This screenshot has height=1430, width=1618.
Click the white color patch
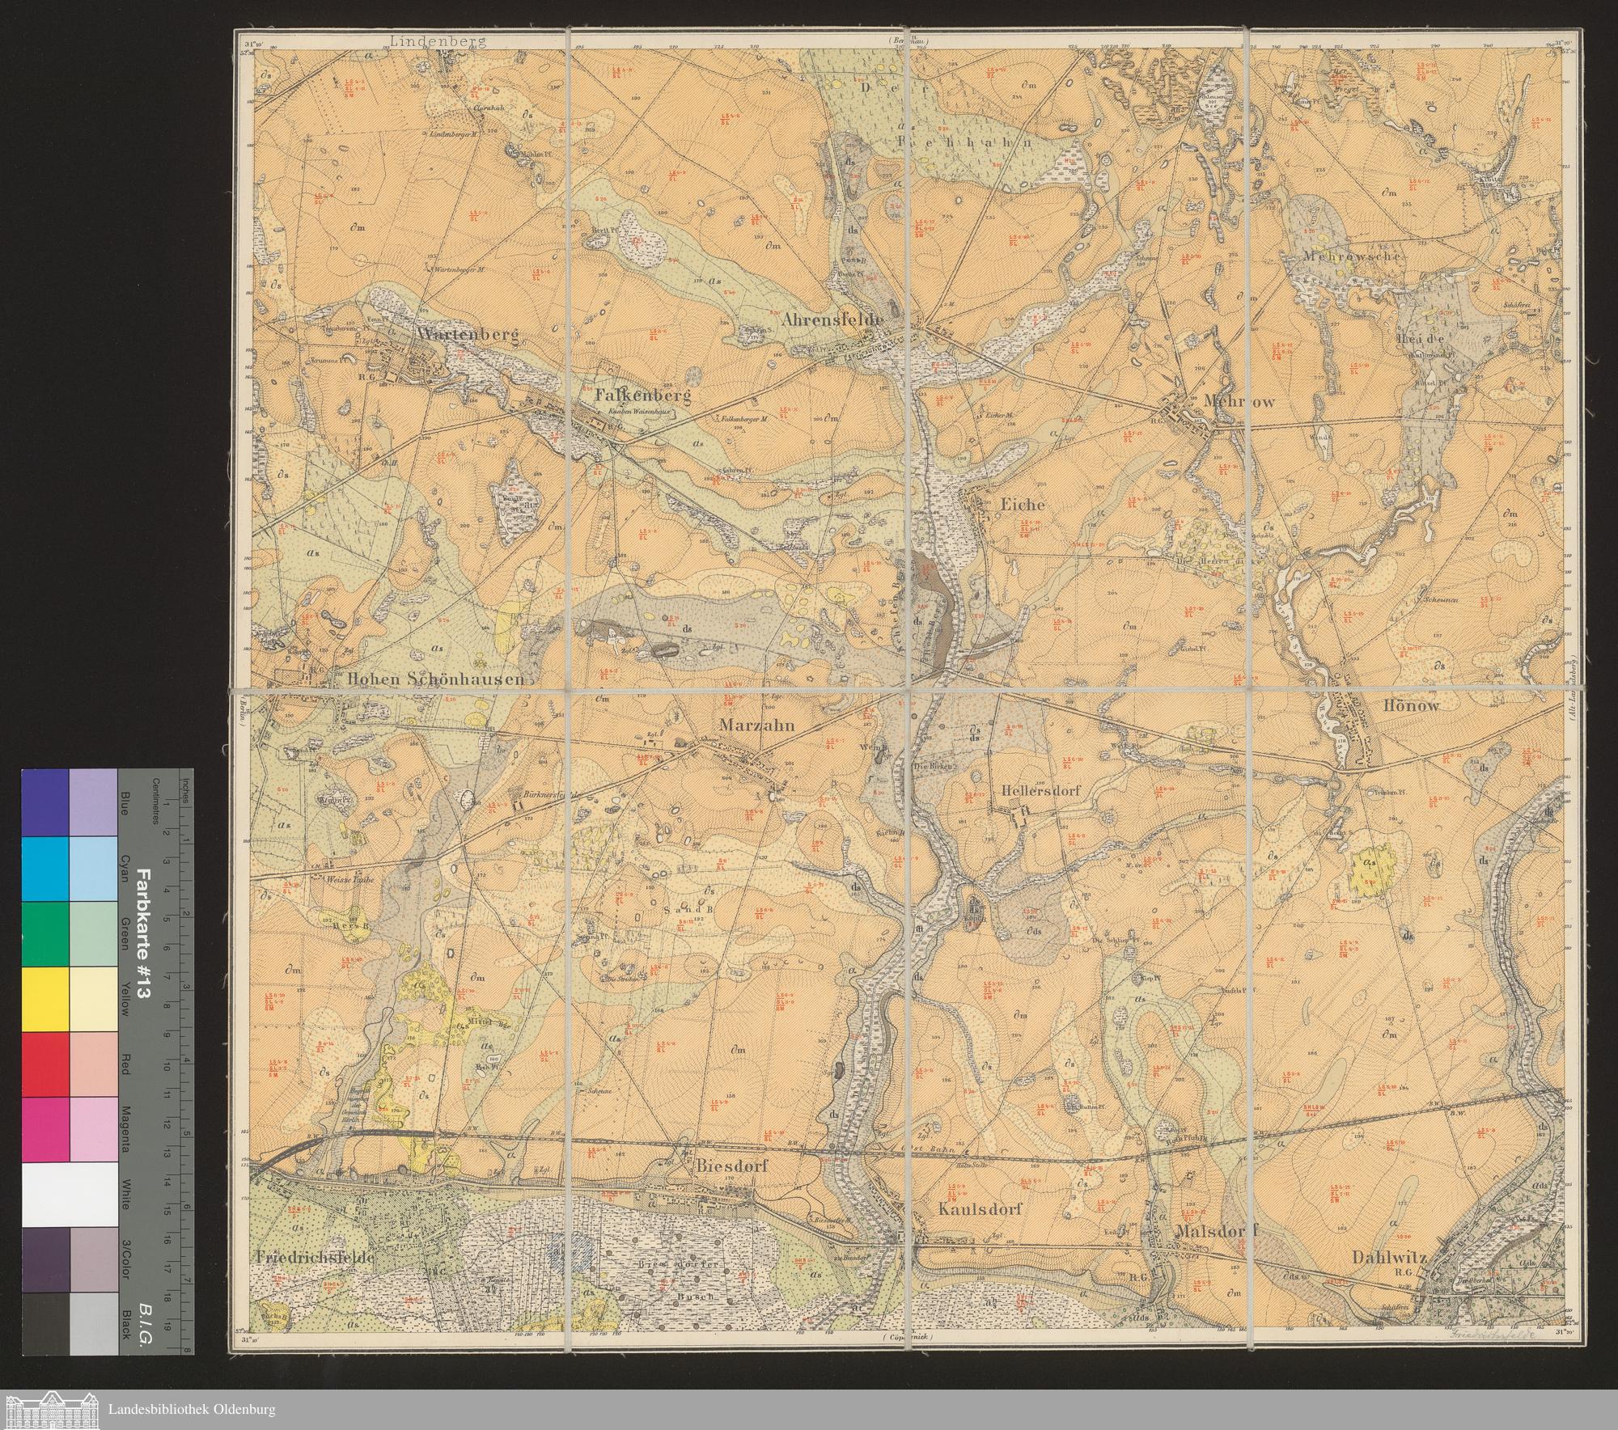(70, 1196)
